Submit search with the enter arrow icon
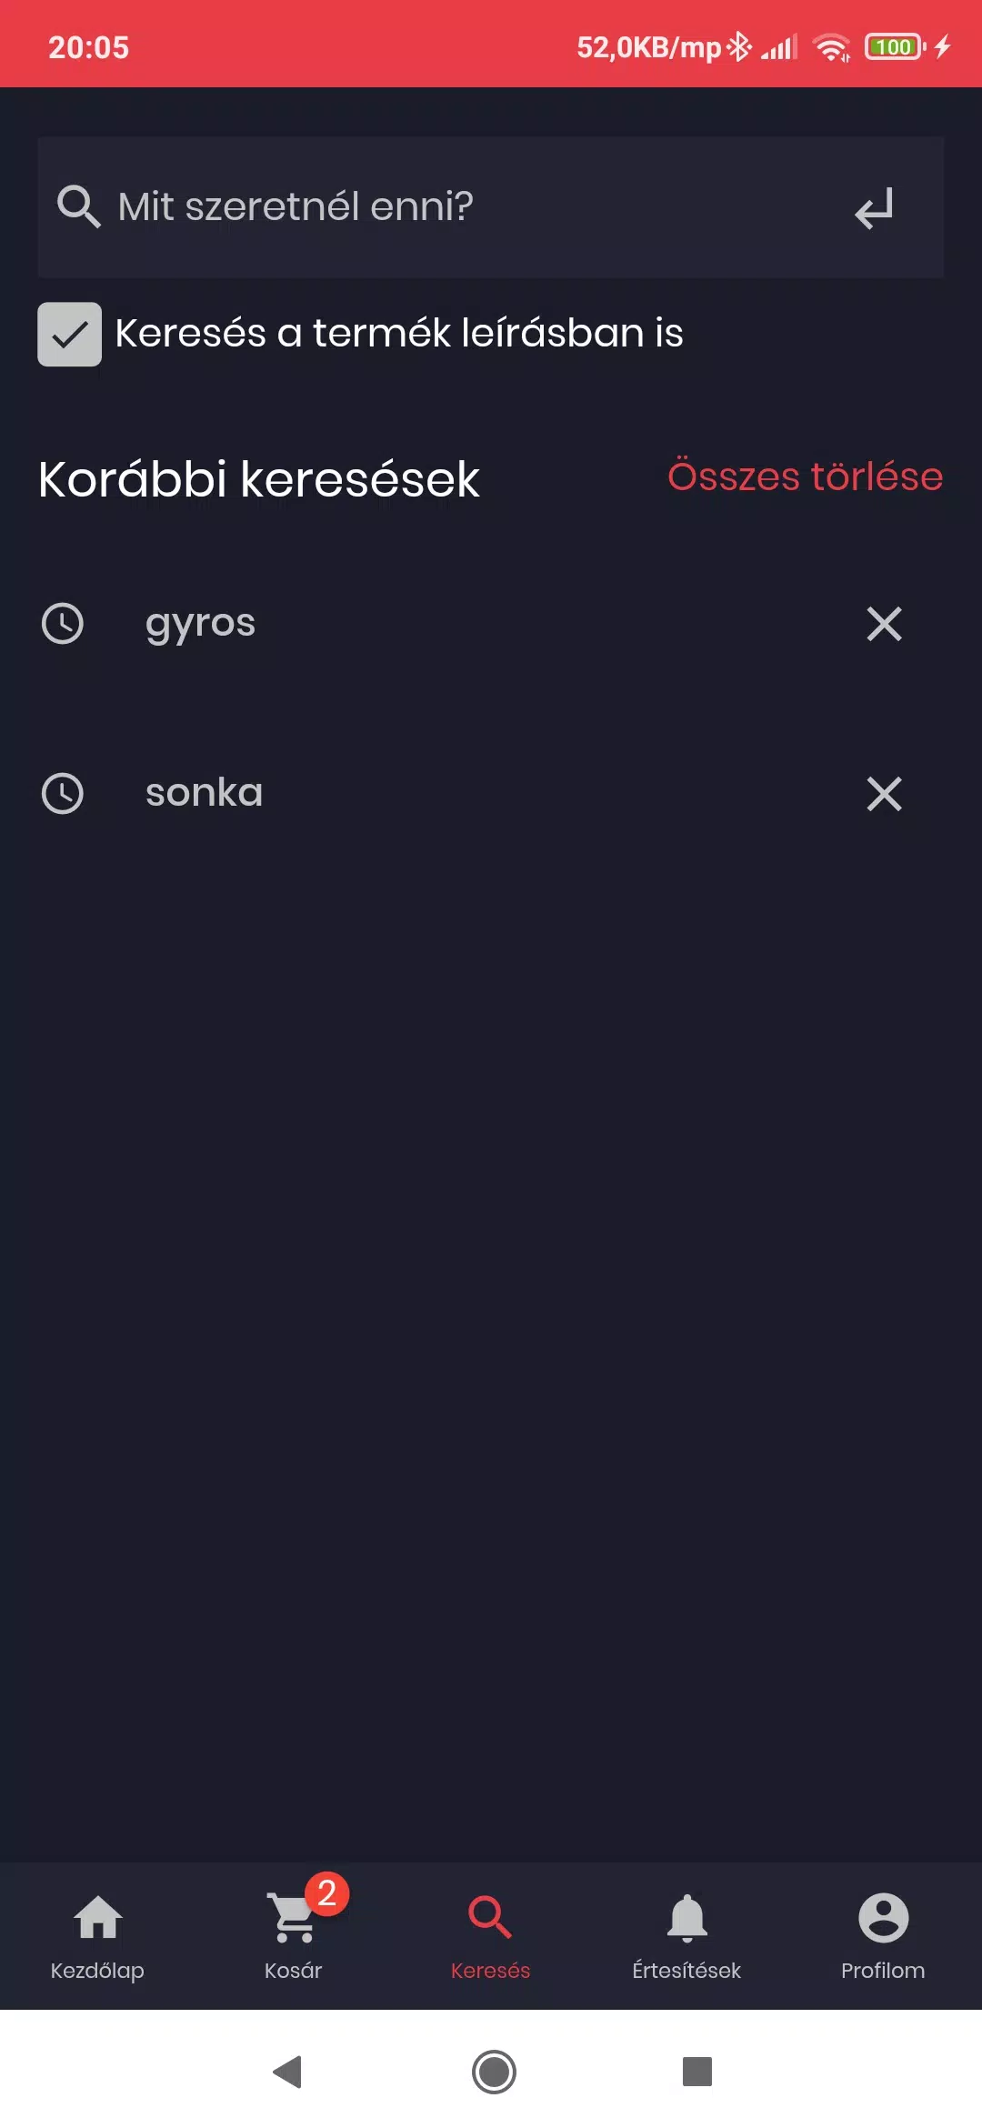982x2128 pixels. 874,208
